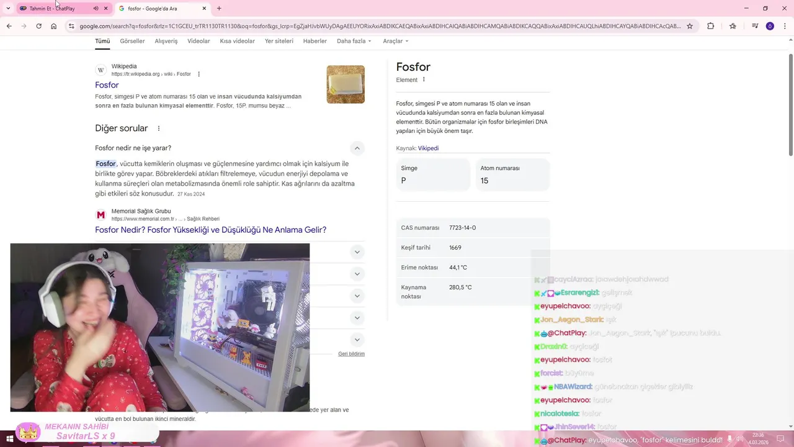
Task: Click the Erime noktası value 44,1 °C
Action: pyautogui.click(x=458, y=268)
